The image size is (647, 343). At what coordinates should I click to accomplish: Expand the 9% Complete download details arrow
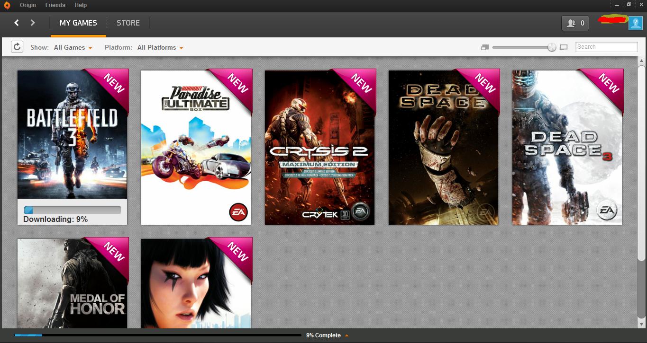tap(346, 335)
